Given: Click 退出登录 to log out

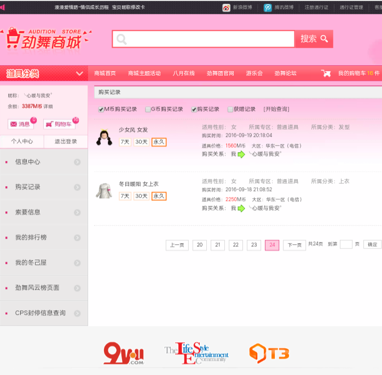Looking at the screenshot, I should click(x=66, y=142).
